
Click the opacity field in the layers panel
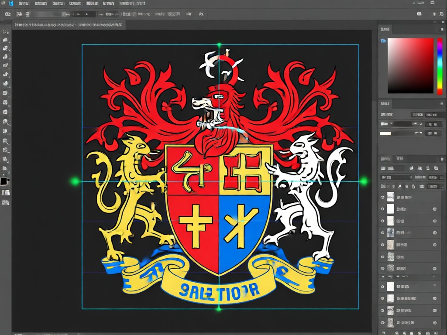(x=434, y=177)
